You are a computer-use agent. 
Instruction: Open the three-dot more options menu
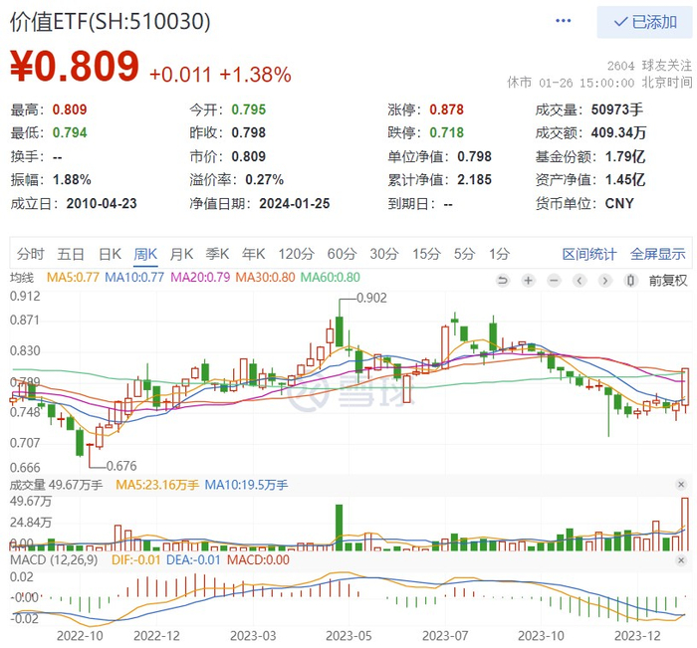563,21
